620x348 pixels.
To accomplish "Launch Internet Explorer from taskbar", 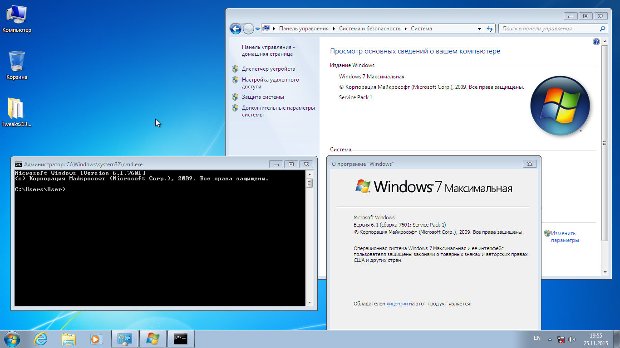I will point(41,339).
